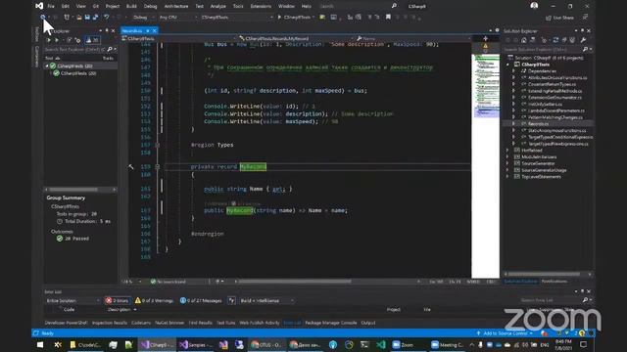Toggle the 0 Errors filter button
This screenshot has height=352, width=627.
pos(118,300)
